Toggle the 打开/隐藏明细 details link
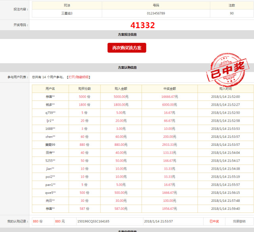Image resolution: width=254 pixels, height=232 pixels. click(x=78, y=77)
